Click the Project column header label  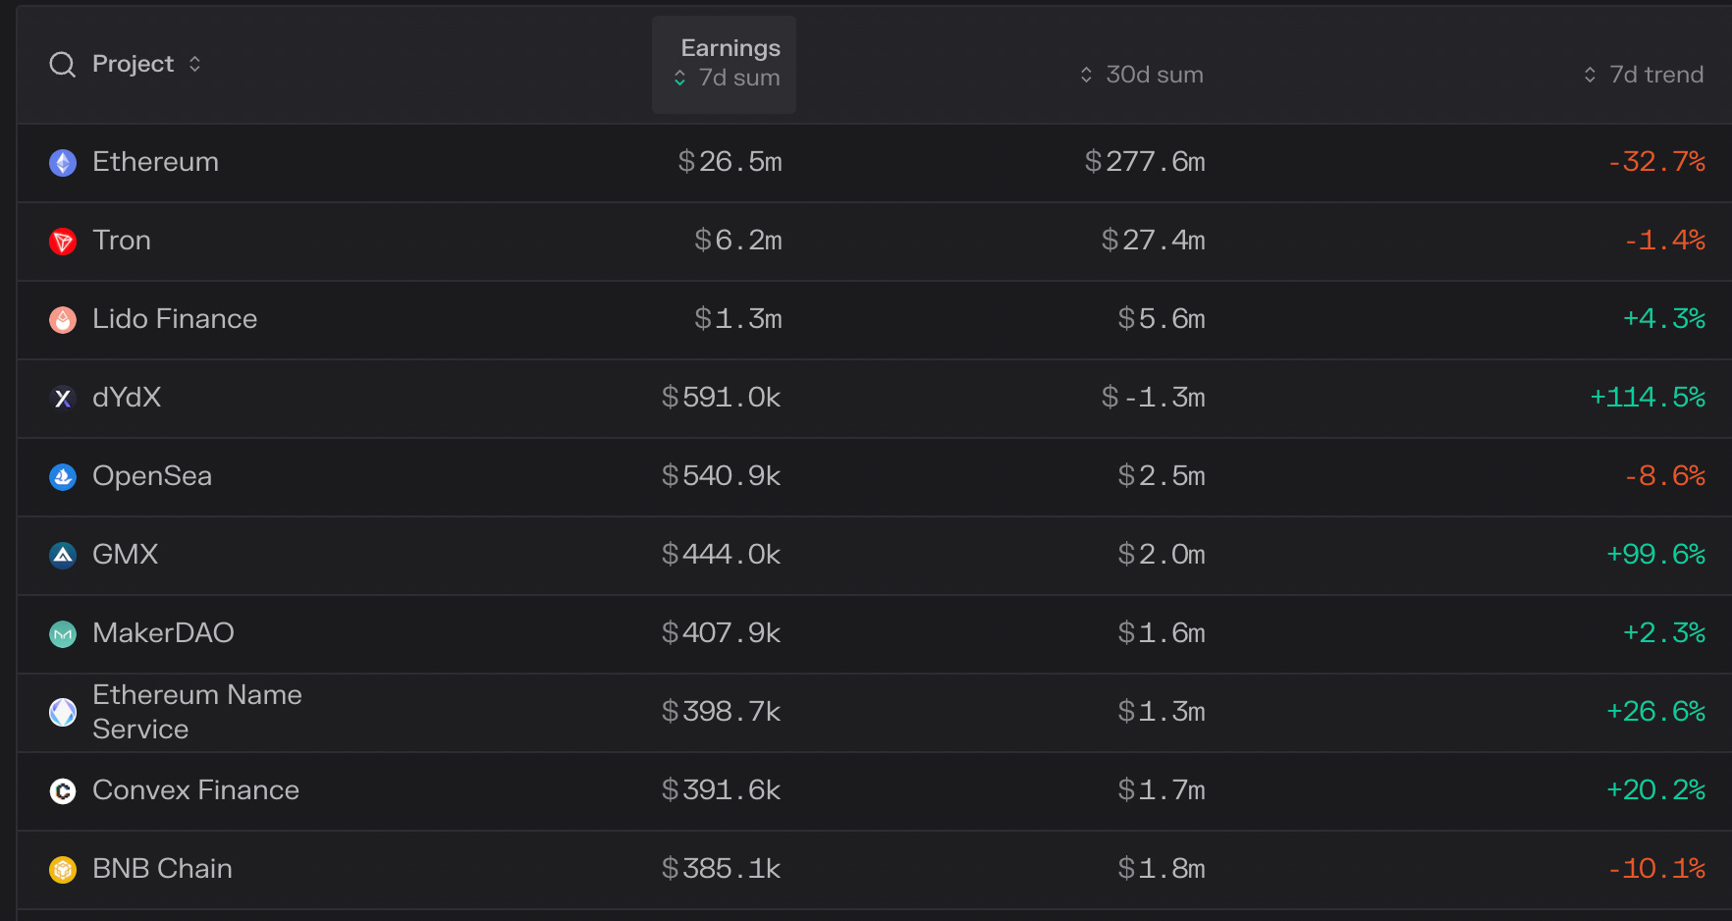(133, 64)
